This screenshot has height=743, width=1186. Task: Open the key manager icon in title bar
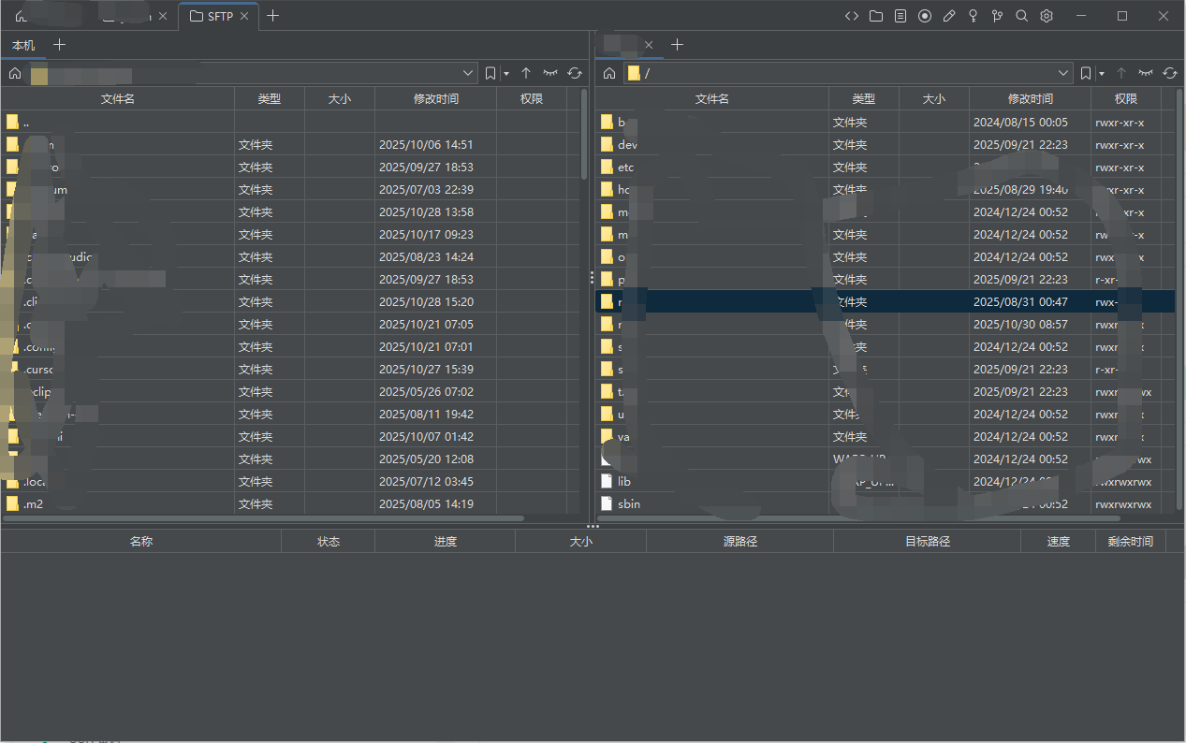(x=974, y=16)
